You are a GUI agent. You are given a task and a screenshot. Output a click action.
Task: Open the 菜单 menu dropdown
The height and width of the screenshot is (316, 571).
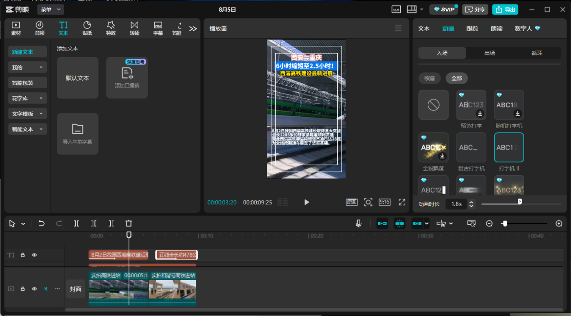[x=50, y=9]
